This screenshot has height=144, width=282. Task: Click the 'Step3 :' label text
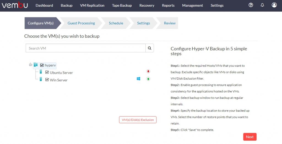pyautogui.click(x=175, y=98)
